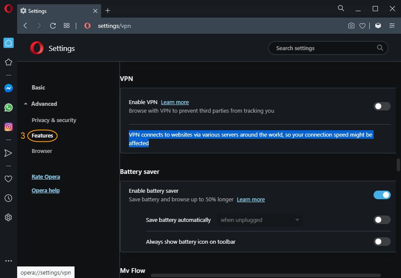Open the Bookmarks star sidebar icon
Viewport: 401px width, 278px height.
point(9,62)
